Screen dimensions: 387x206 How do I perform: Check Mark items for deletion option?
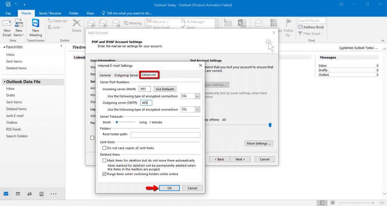pos(104,160)
